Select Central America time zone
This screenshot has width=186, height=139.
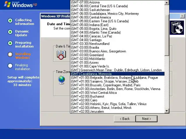(117, 17)
